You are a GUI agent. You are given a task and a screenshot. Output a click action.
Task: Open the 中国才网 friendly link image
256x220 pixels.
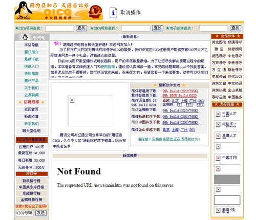227,158
